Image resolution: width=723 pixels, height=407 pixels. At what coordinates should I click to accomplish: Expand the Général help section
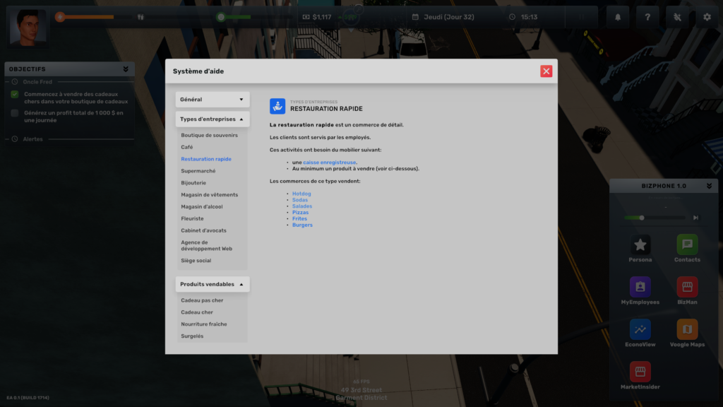point(212,100)
